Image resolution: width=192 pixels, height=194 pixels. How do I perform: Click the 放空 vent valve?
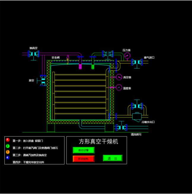click(x=43, y=80)
